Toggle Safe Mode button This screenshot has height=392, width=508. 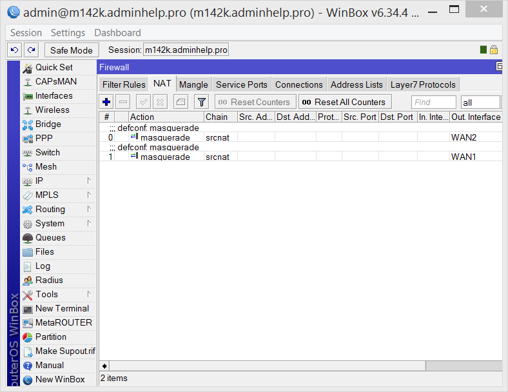click(72, 50)
